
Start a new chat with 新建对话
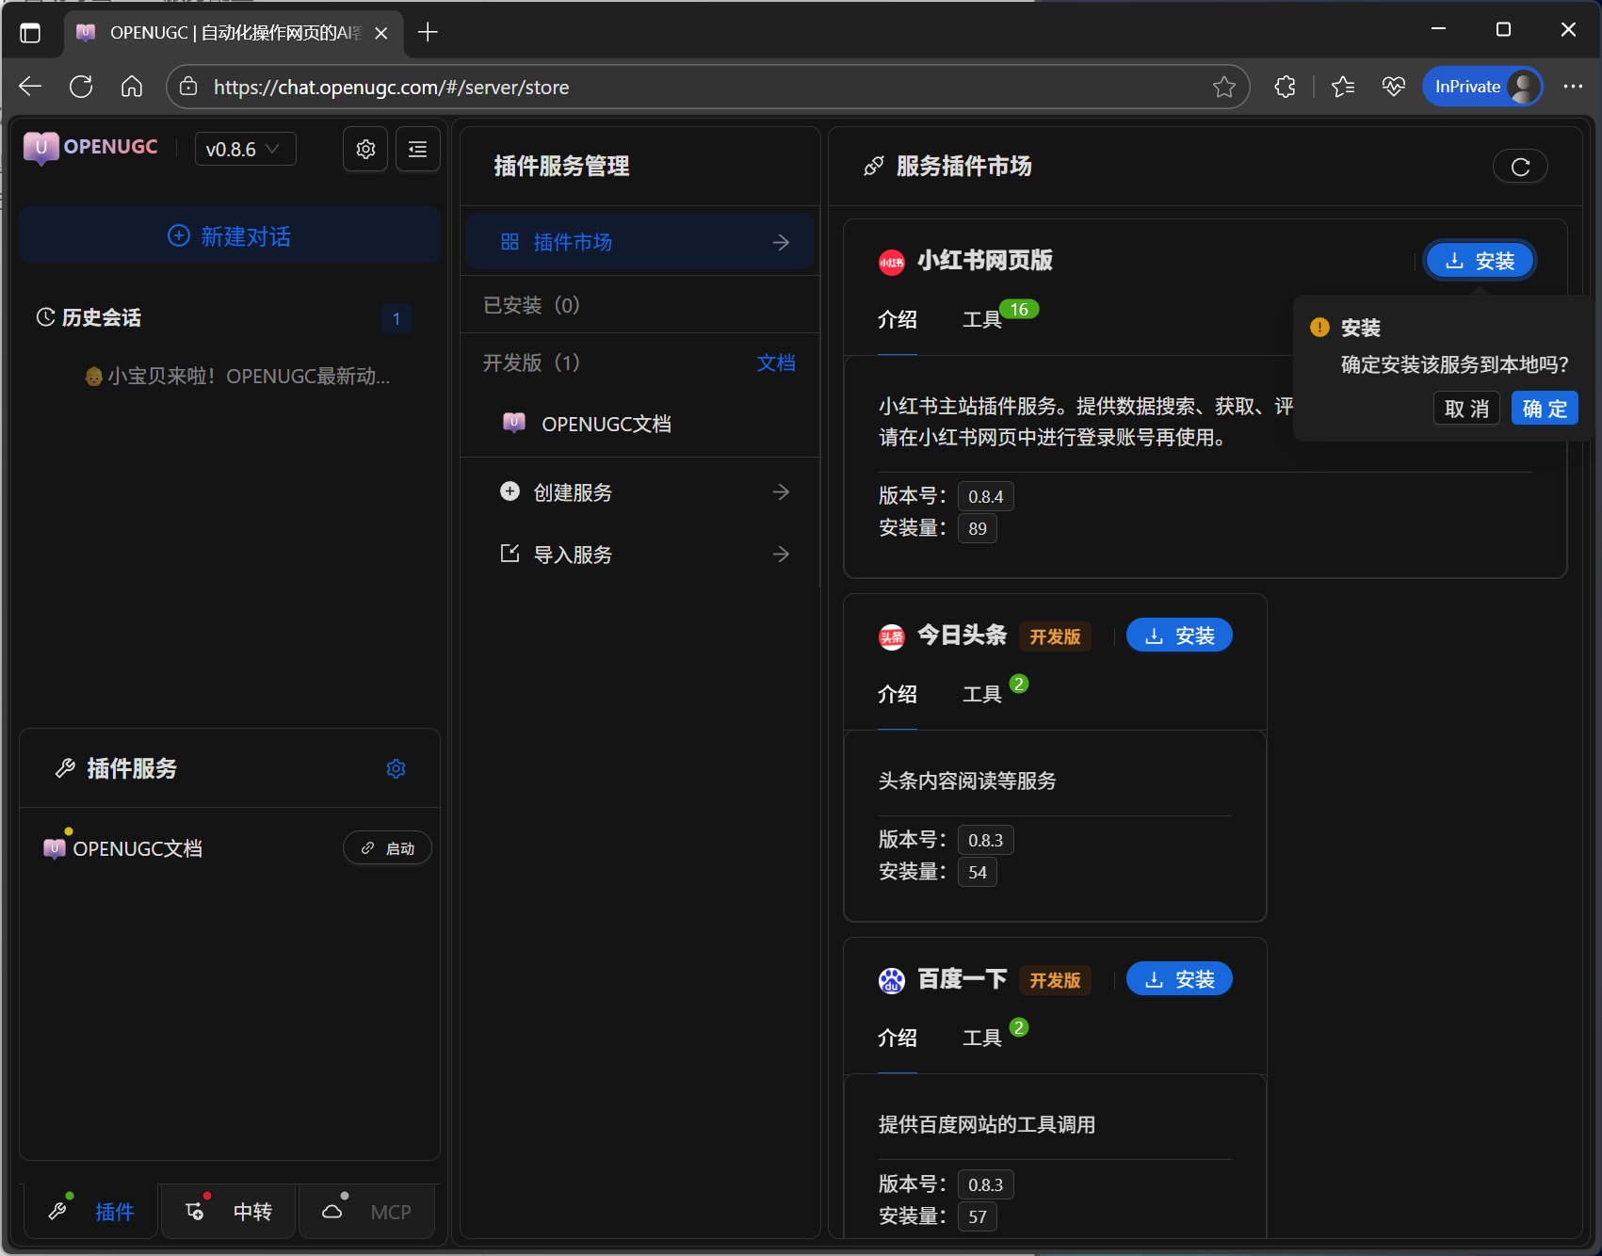229,235
